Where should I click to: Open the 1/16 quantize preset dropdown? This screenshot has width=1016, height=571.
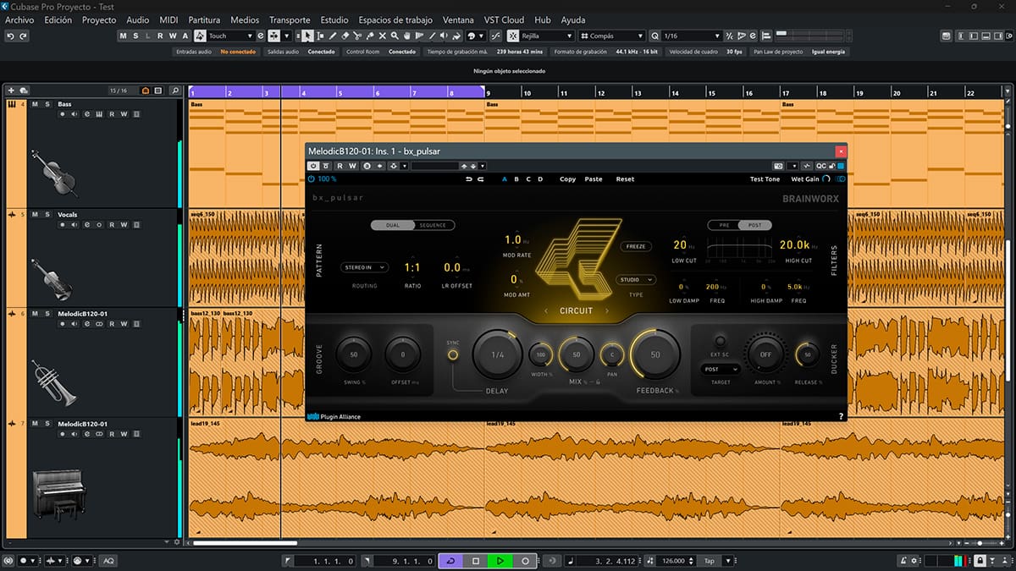pyautogui.click(x=691, y=36)
